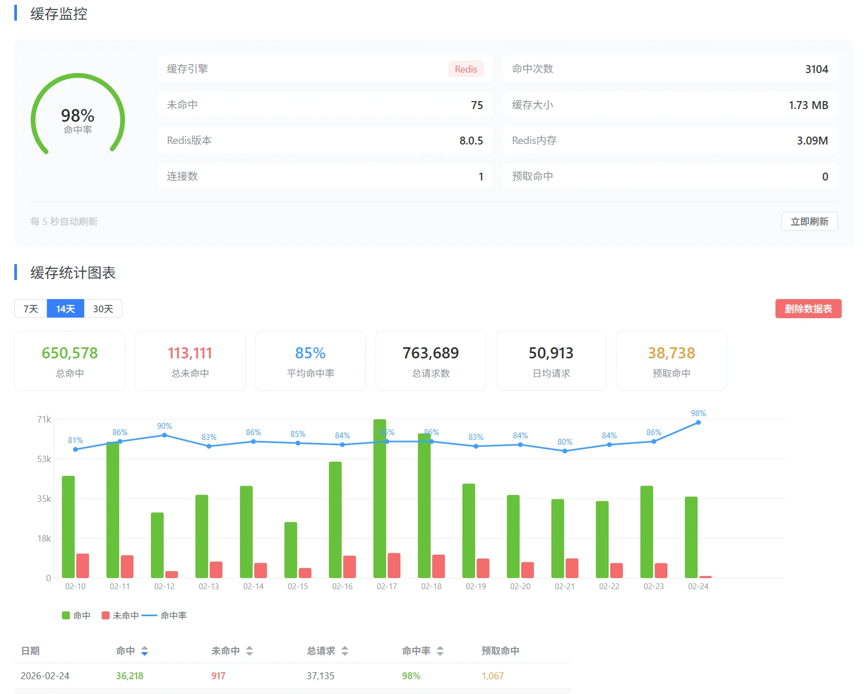Select the 预取命中 38,738 card
The image size is (866, 694).
point(672,361)
